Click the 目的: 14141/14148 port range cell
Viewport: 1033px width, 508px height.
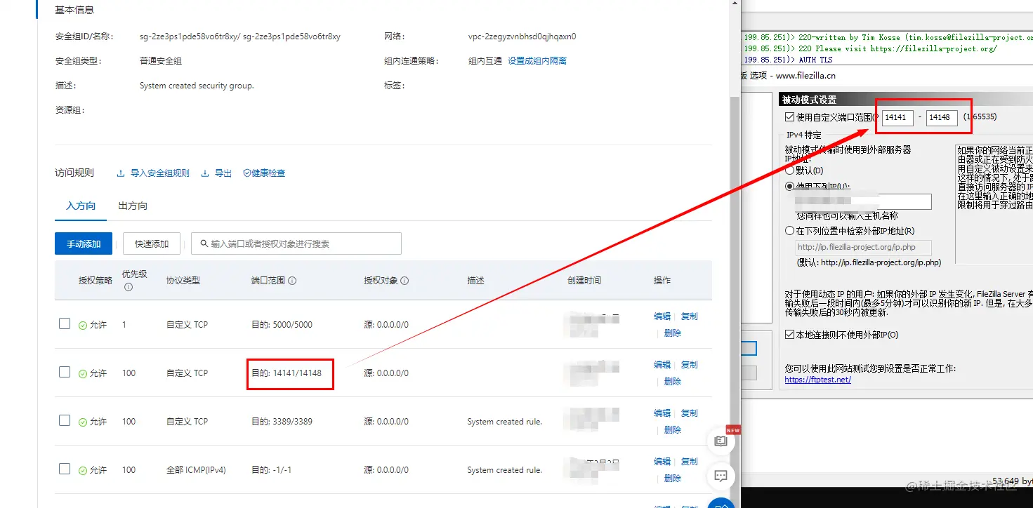click(x=287, y=373)
